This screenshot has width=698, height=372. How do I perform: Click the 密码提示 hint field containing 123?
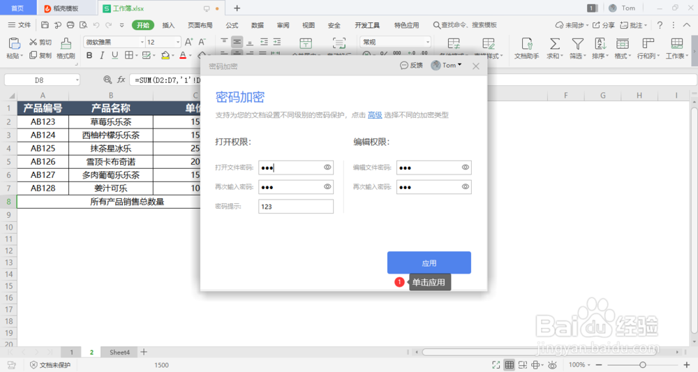pos(295,207)
